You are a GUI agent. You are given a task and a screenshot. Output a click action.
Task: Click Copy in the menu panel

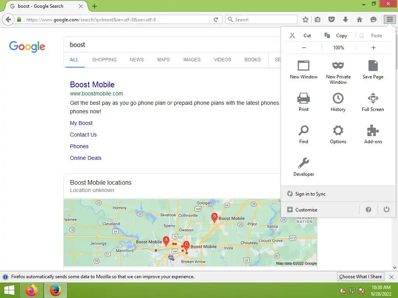click(x=339, y=35)
